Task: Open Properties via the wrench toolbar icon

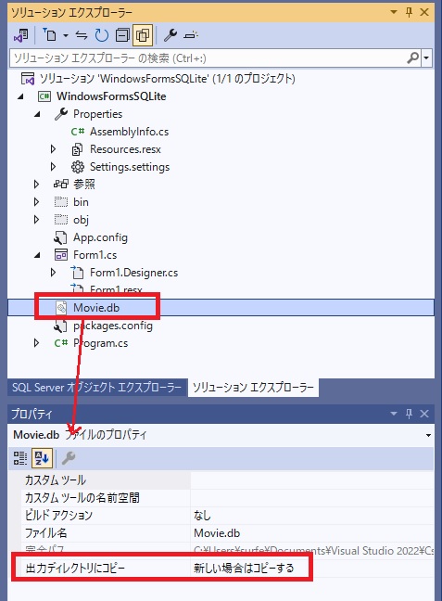Action: (x=170, y=35)
